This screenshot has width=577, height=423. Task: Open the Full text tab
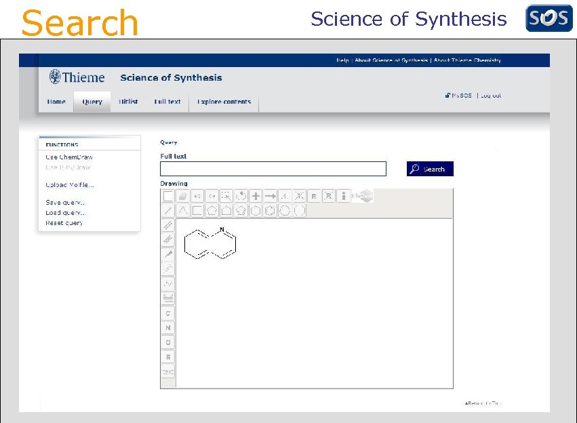pyautogui.click(x=167, y=102)
